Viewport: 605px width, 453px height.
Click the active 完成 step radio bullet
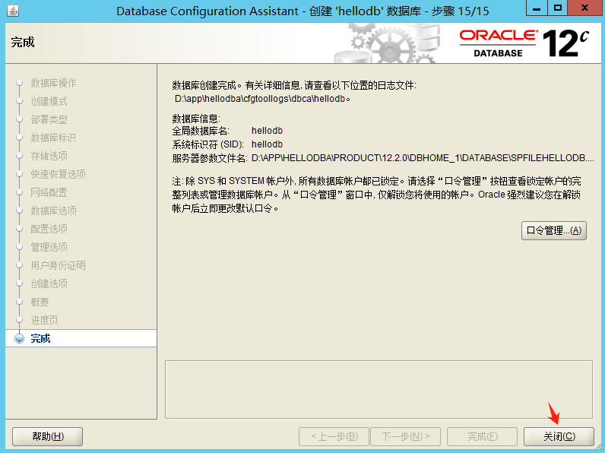[19, 338]
